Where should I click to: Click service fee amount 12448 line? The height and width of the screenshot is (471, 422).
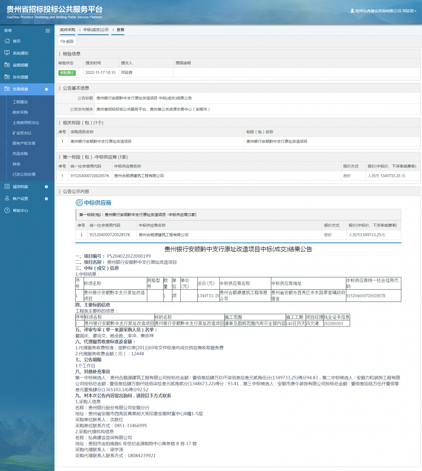point(110,354)
